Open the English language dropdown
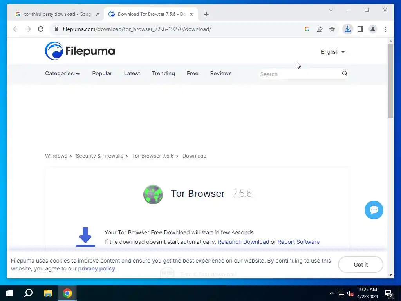Image resolution: width=401 pixels, height=301 pixels. coord(333,52)
